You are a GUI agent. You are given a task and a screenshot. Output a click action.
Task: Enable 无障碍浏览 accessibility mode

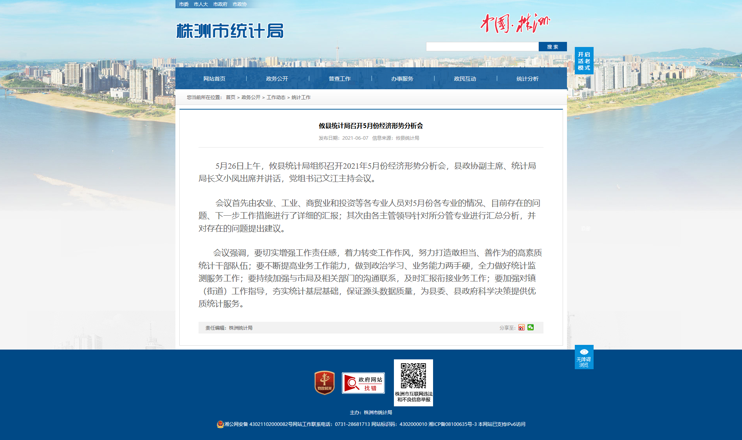pyautogui.click(x=584, y=357)
